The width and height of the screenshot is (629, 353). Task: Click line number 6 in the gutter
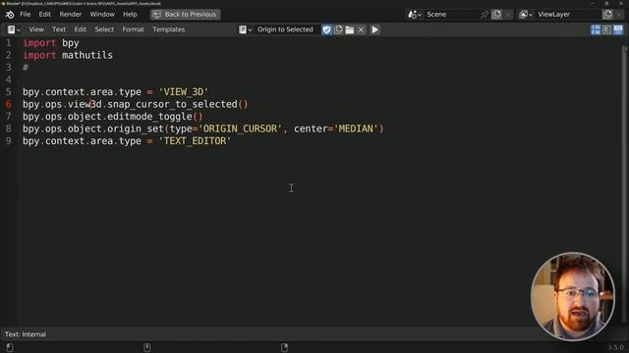tap(9, 105)
